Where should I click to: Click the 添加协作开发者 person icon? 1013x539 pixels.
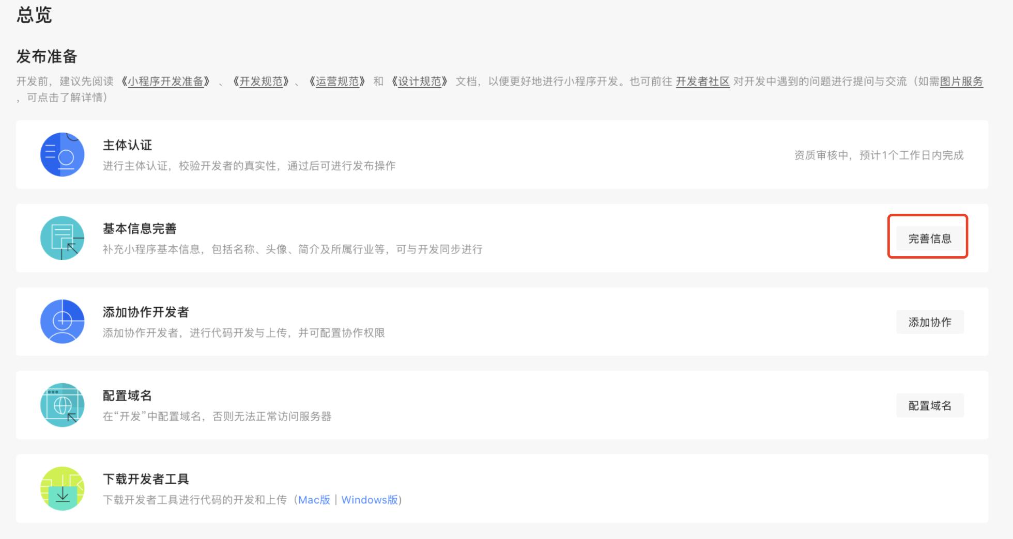point(63,322)
